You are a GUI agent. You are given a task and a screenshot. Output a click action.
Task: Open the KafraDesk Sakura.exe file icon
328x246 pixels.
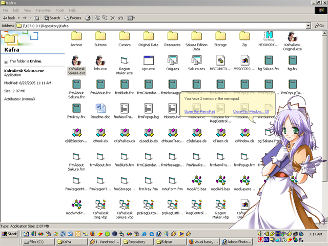tap(76, 60)
